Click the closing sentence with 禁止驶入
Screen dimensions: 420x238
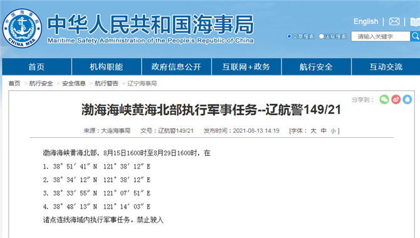103,220
